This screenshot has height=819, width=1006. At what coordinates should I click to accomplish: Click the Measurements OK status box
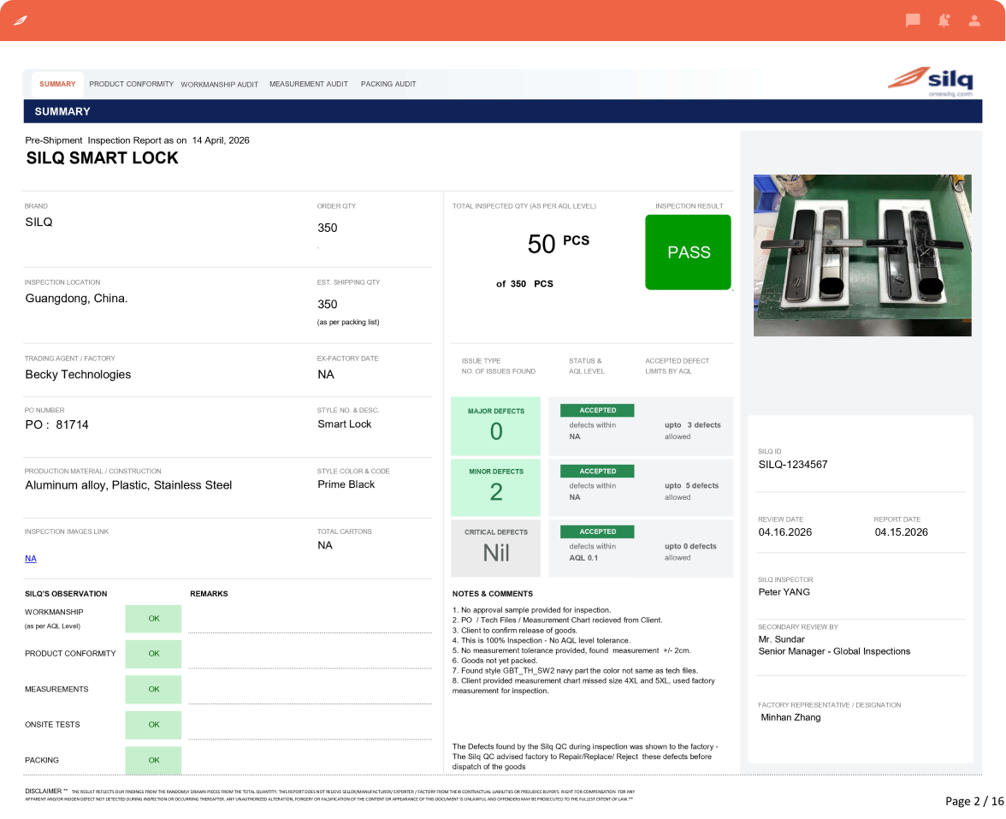point(153,690)
